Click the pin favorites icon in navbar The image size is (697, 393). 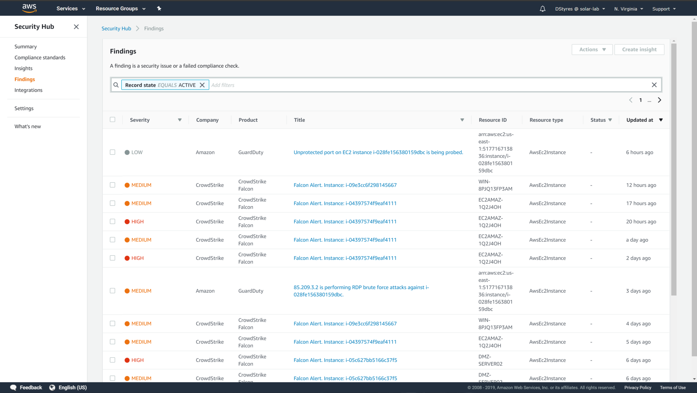(159, 8)
